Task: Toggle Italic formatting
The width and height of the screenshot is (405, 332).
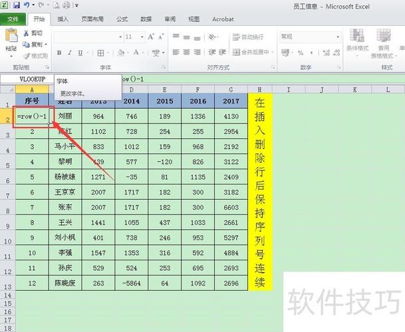Action: 69,53
